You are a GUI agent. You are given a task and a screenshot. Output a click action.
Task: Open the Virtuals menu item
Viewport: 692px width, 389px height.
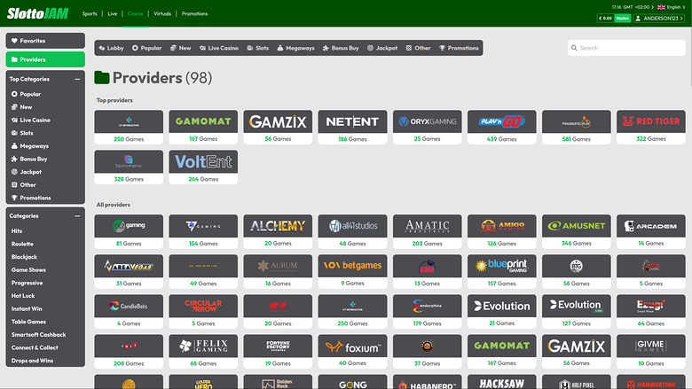click(x=162, y=13)
